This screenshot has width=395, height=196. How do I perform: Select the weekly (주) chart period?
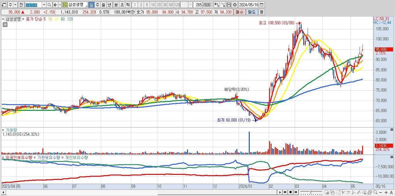click(97, 5)
